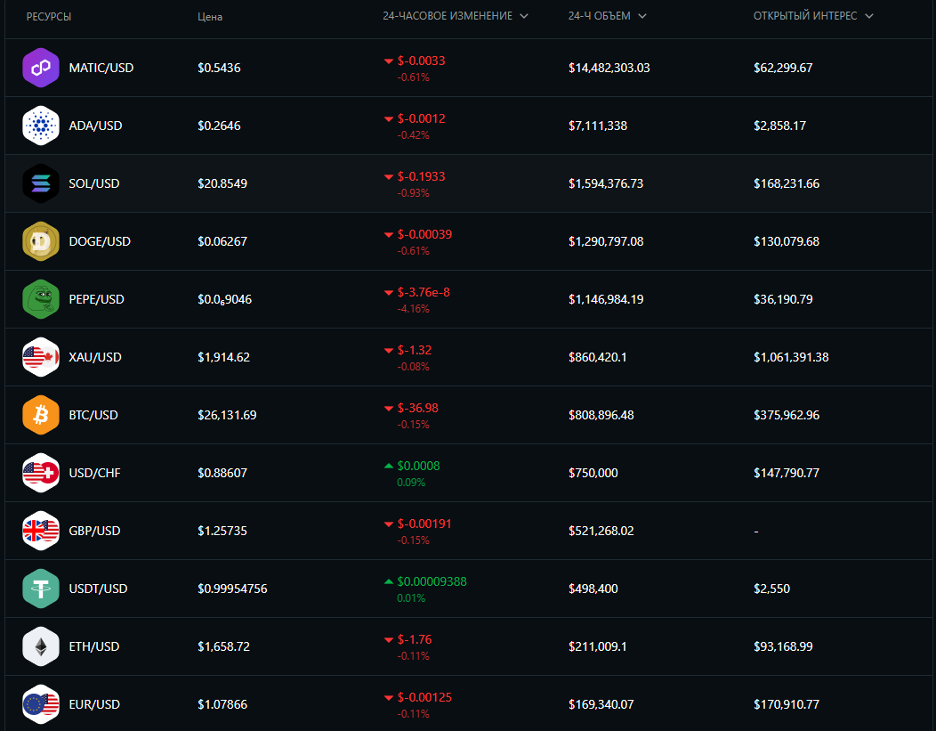Click the BTC/USD price $26,131.69
This screenshot has width=936, height=731.
227,415
